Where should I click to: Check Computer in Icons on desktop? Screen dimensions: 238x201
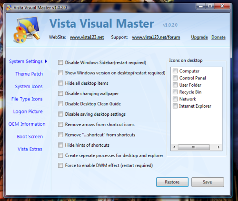pyautogui.click(x=175, y=71)
